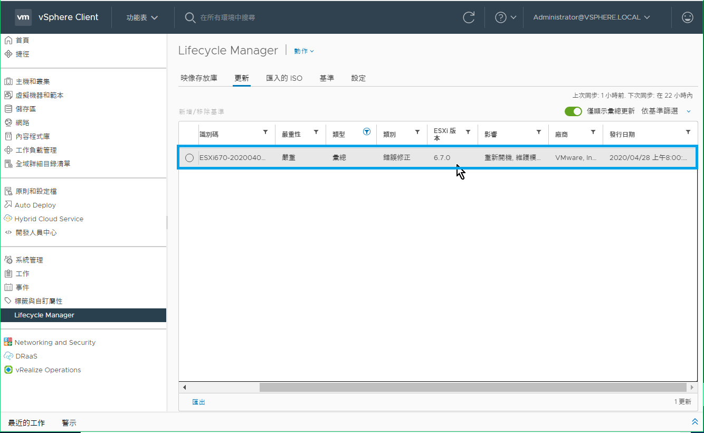Click the VMware vm logo icon

pyautogui.click(x=23, y=17)
